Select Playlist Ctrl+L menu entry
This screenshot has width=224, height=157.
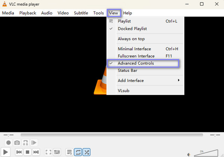click(x=146, y=21)
